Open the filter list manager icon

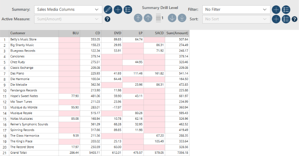(286, 9)
